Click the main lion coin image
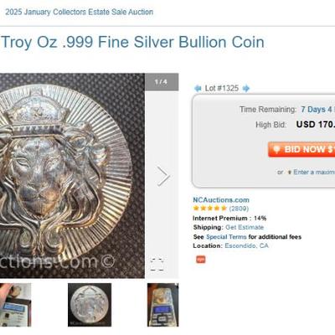This screenshot has width=335, height=335. (72, 176)
